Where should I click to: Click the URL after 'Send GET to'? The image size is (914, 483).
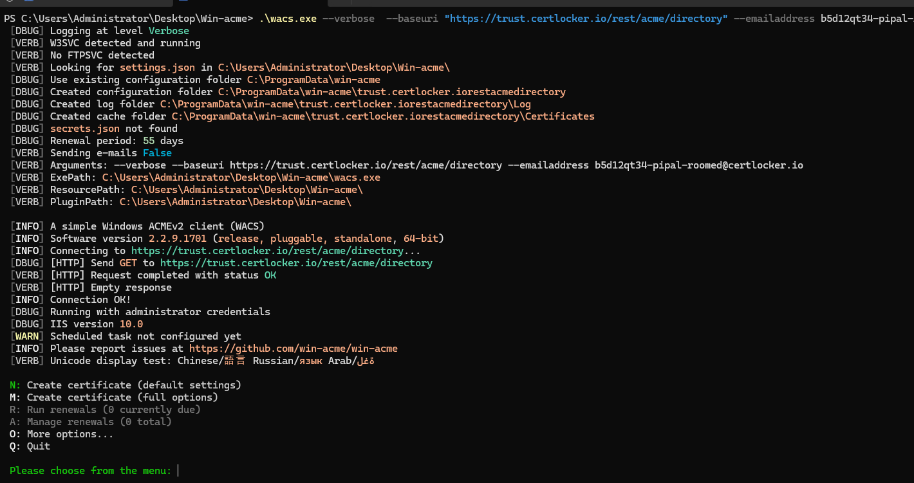(x=296, y=263)
